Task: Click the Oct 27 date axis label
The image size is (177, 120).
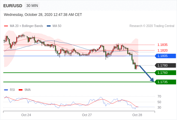Action: [x=87, y=115]
